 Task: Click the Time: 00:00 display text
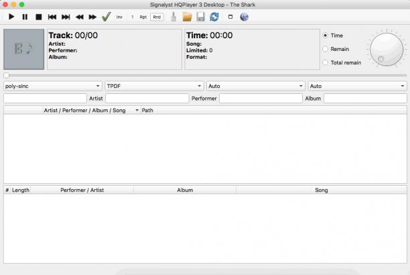210,36
